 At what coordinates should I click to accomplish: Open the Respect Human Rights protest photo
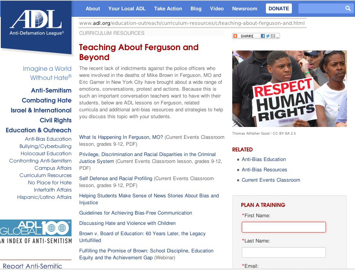coord(290,88)
